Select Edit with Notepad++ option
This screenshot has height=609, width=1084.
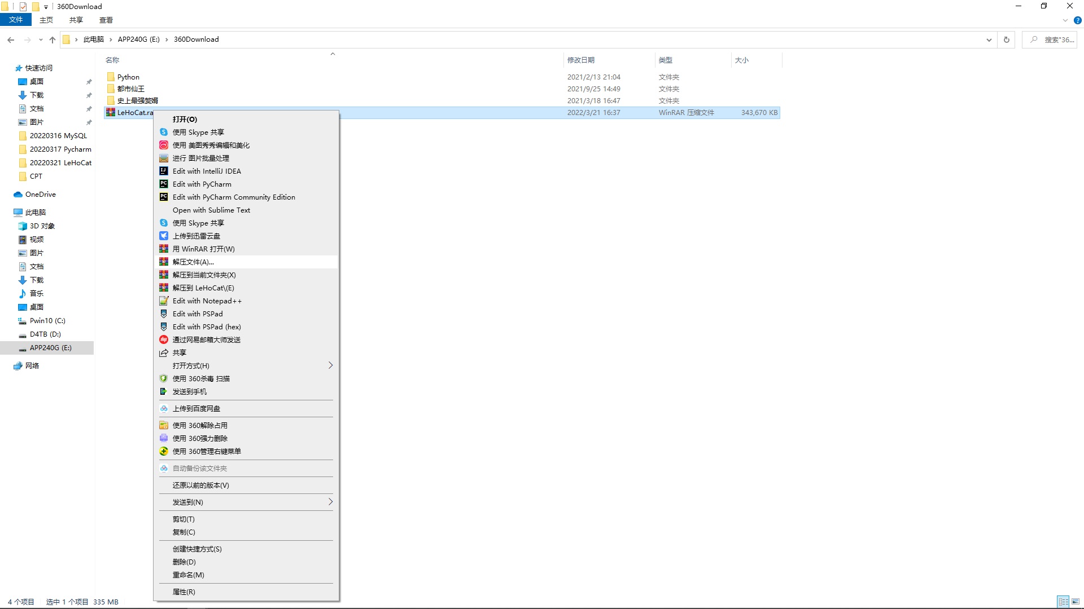(x=207, y=301)
